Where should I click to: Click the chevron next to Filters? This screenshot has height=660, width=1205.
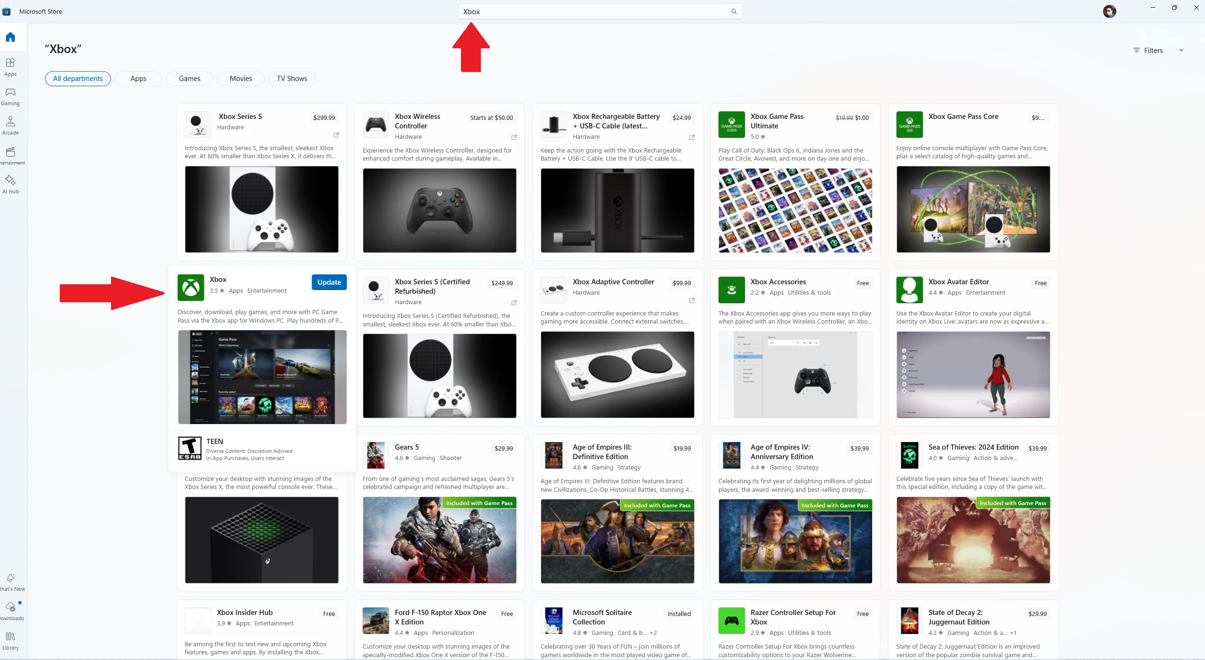[1181, 50]
